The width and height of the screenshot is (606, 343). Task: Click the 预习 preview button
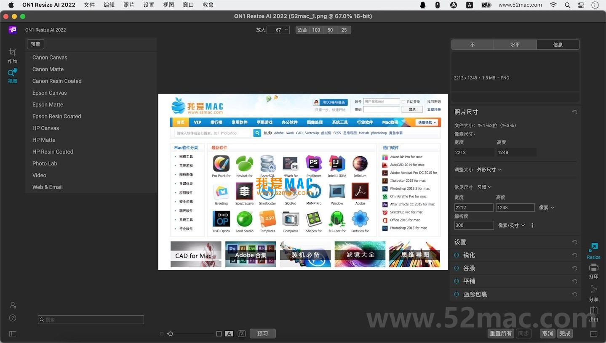pyautogui.click(x=262, y=333)
